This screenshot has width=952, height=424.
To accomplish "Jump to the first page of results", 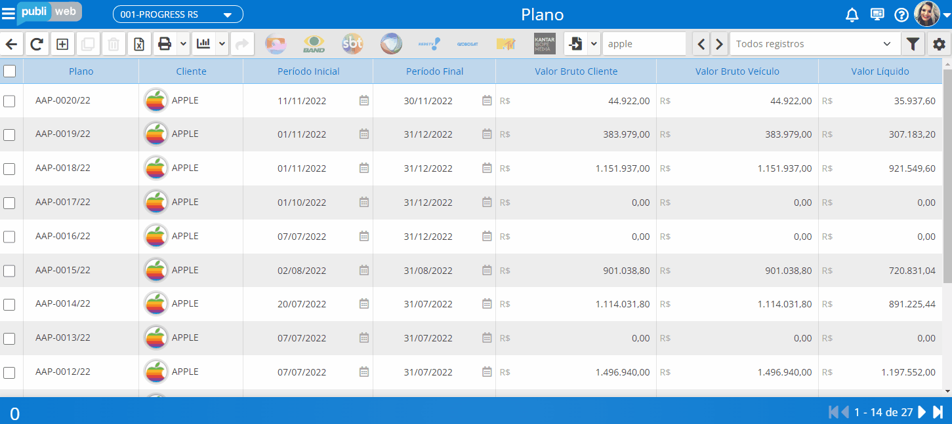I will click(834, 412).
